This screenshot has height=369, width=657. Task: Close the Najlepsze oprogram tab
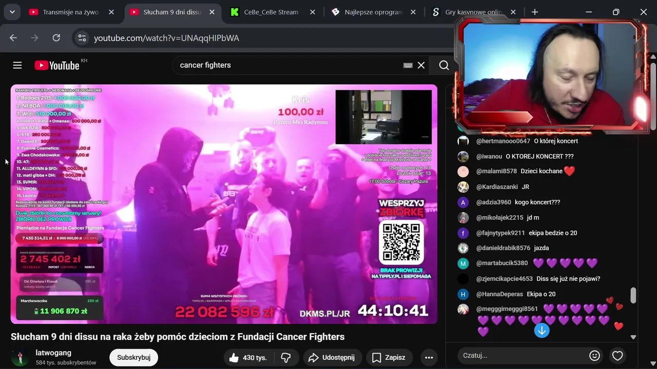click(x=414, y=12)
